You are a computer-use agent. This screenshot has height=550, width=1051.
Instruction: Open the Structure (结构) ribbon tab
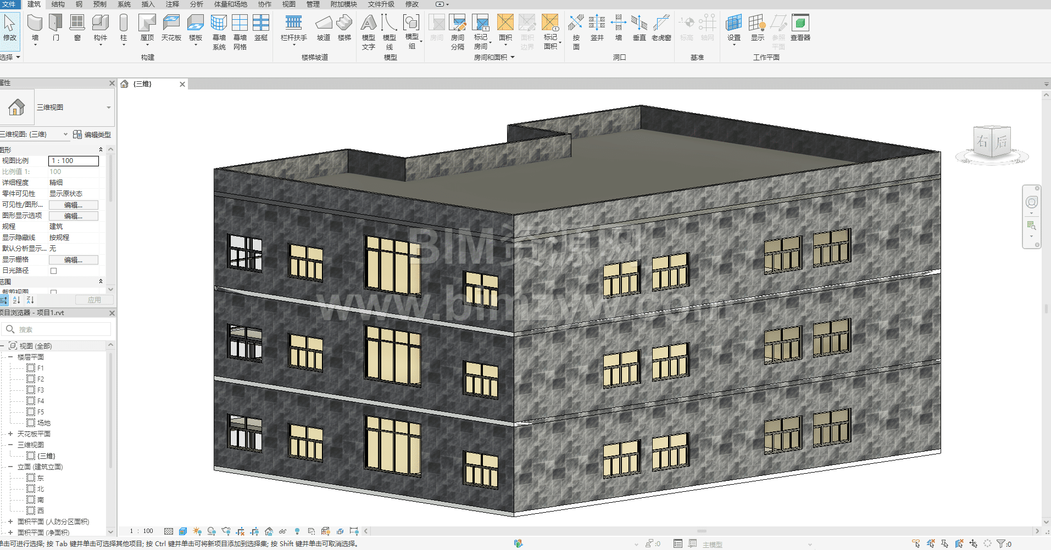pos(58,4)
